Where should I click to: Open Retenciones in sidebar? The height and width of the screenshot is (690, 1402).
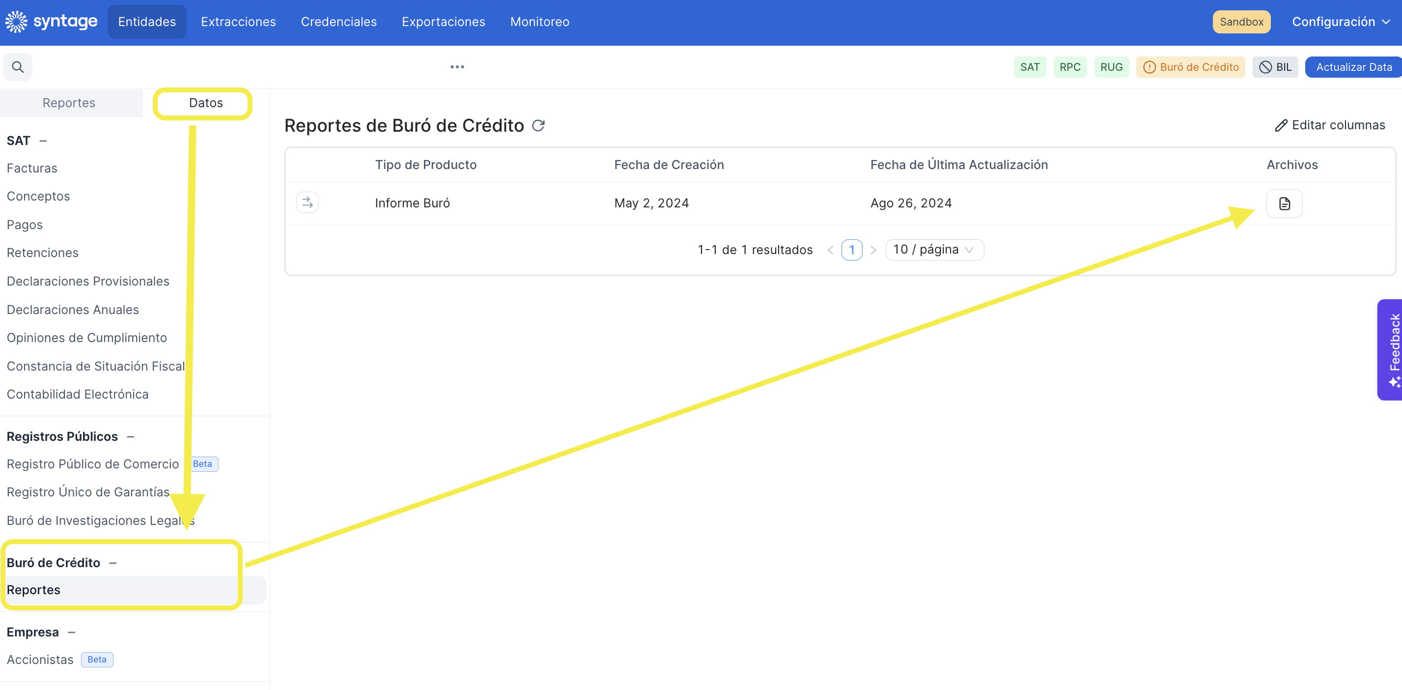coord(42,253)
